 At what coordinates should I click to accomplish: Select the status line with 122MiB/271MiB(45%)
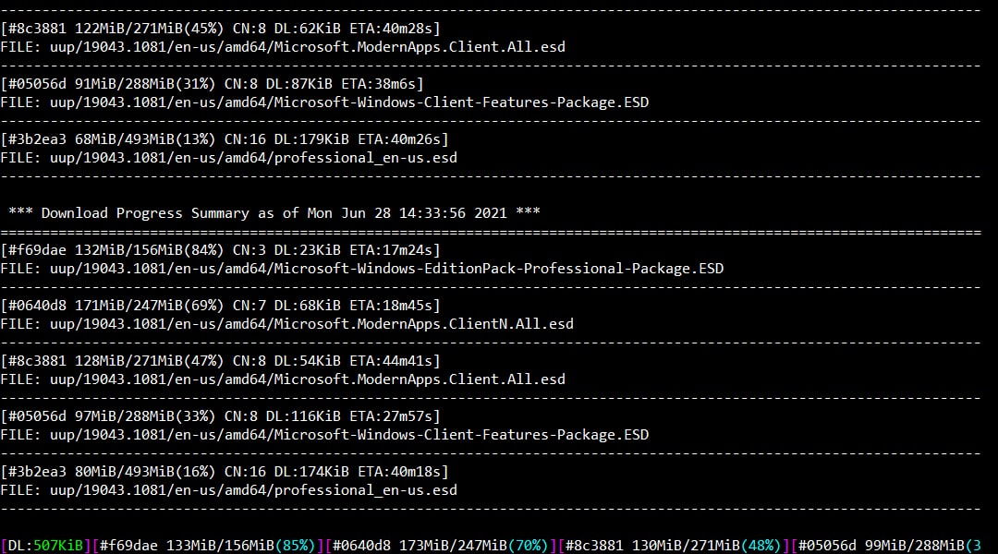click(220, 29)
